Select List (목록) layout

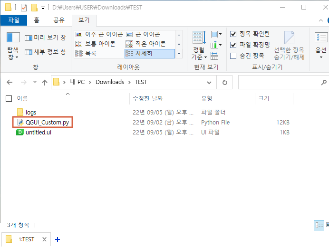(86, 53)
